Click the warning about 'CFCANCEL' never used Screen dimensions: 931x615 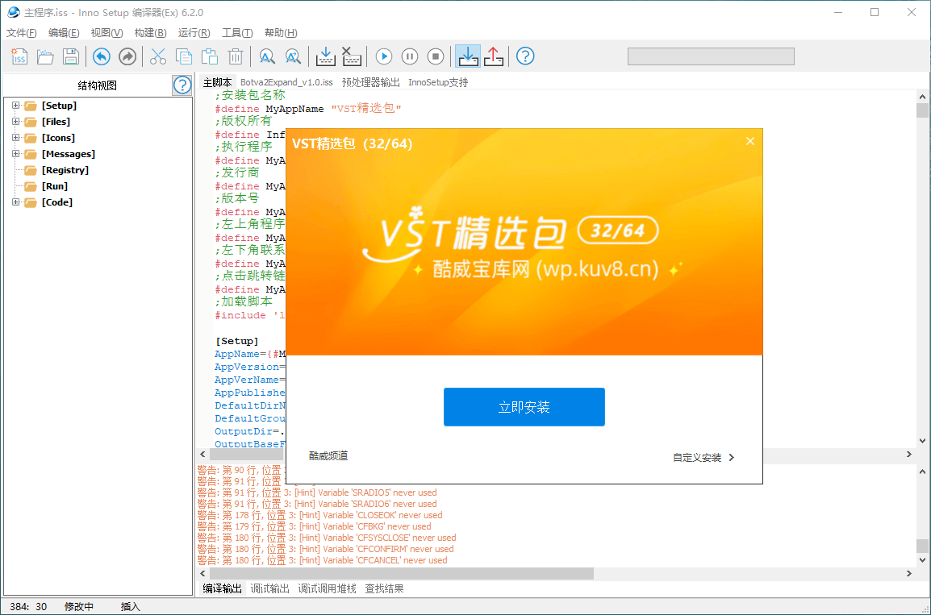(323, 560)
